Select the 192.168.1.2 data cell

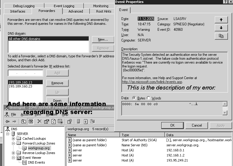coord(175,155)
